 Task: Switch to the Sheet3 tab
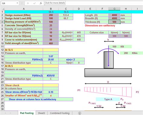tap(41, 113)
